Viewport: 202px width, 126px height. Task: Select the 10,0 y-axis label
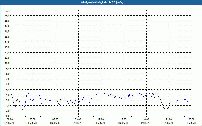(x=7, y=63)
